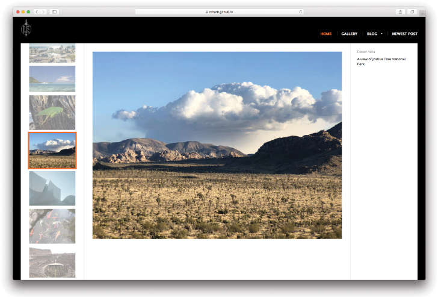Go to the Gallery page
The width and height of the screenshot is (438, 297).
[349, 34]
